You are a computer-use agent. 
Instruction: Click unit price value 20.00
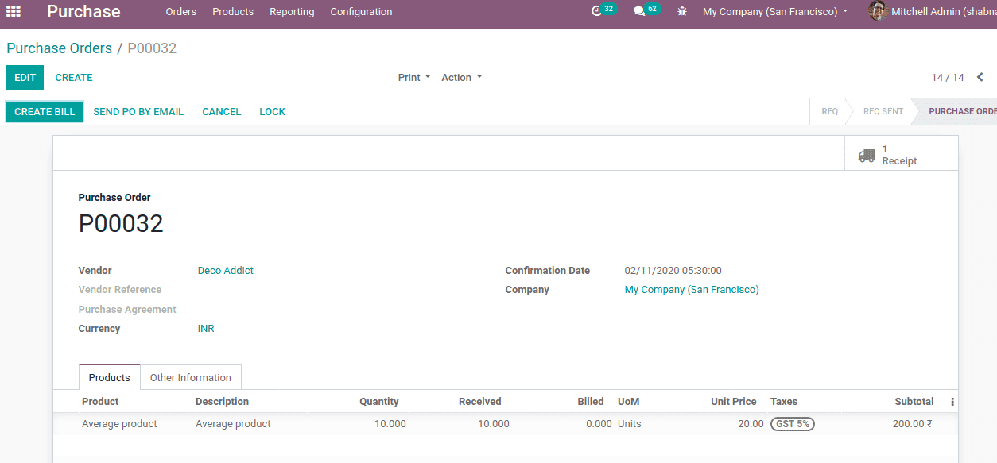751,424
